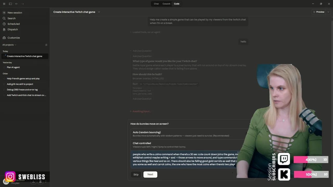Click the Kick logo on stream overlay

[284, 174]
